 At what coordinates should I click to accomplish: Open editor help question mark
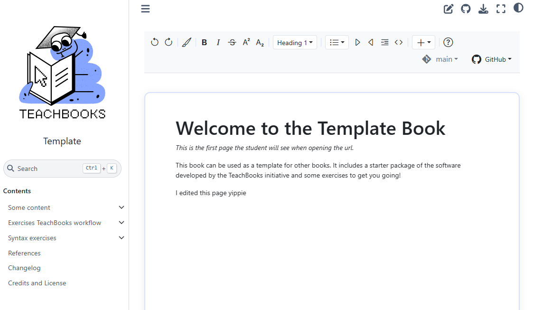pyautogui.click(x=448, y=42)
